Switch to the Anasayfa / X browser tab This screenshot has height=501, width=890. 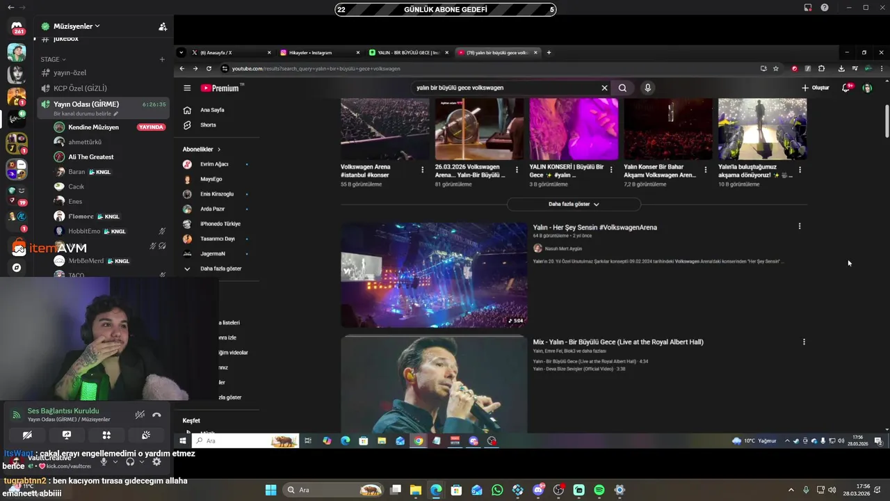click(x=231, y=53)
